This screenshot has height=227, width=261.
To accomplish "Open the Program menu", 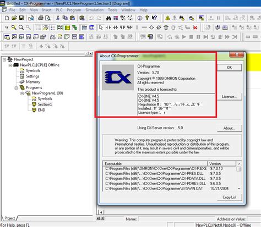I will [74, 10].
